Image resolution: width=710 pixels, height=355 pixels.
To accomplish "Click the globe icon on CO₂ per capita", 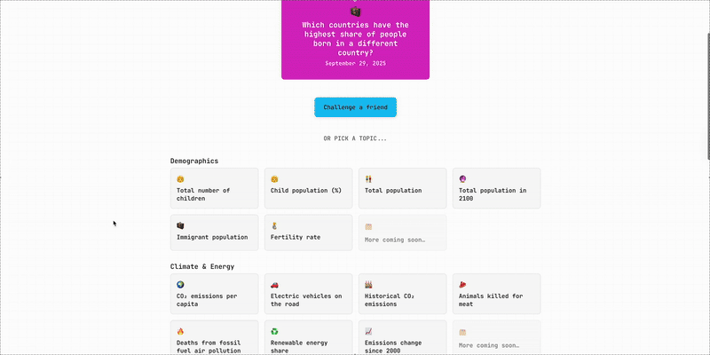I will click(180, 285).
